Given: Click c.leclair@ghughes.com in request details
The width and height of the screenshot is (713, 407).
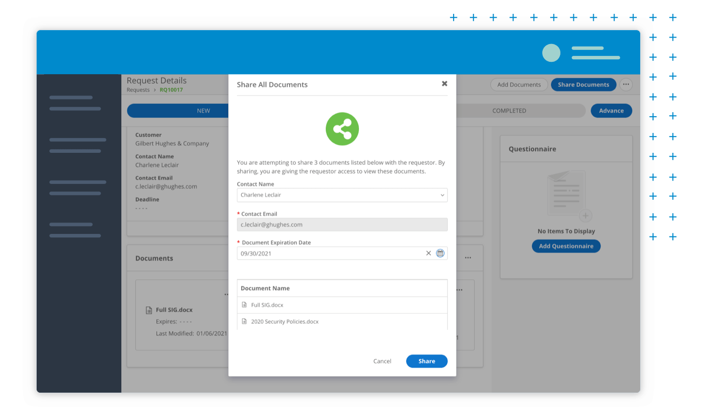Looking at the screenshot, I should tap(166, 186).
